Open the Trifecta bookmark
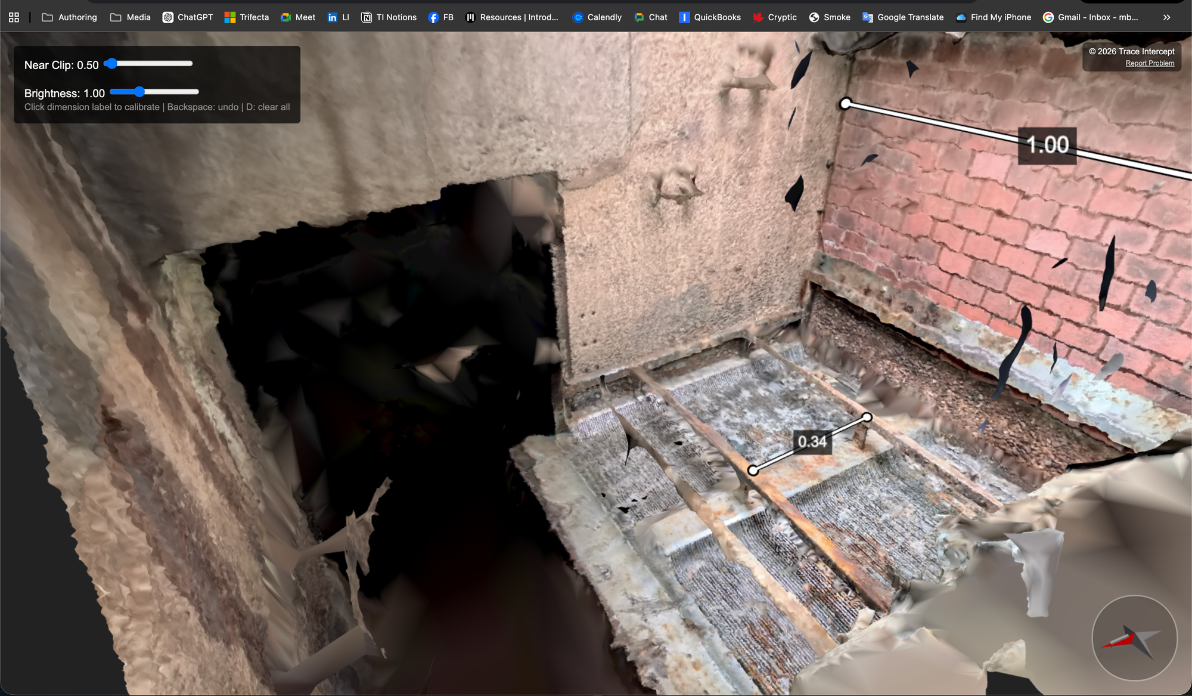1192x696 pixels. click(x=247, y=17)
